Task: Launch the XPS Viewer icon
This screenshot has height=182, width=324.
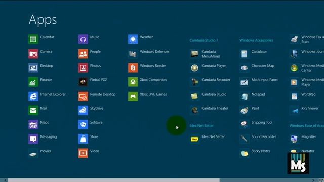Action: [x=294, y=110]
